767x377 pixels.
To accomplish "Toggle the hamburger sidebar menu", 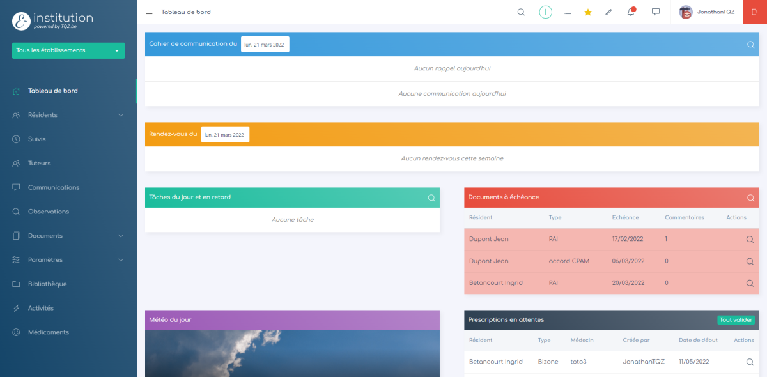I will point(149,12).
